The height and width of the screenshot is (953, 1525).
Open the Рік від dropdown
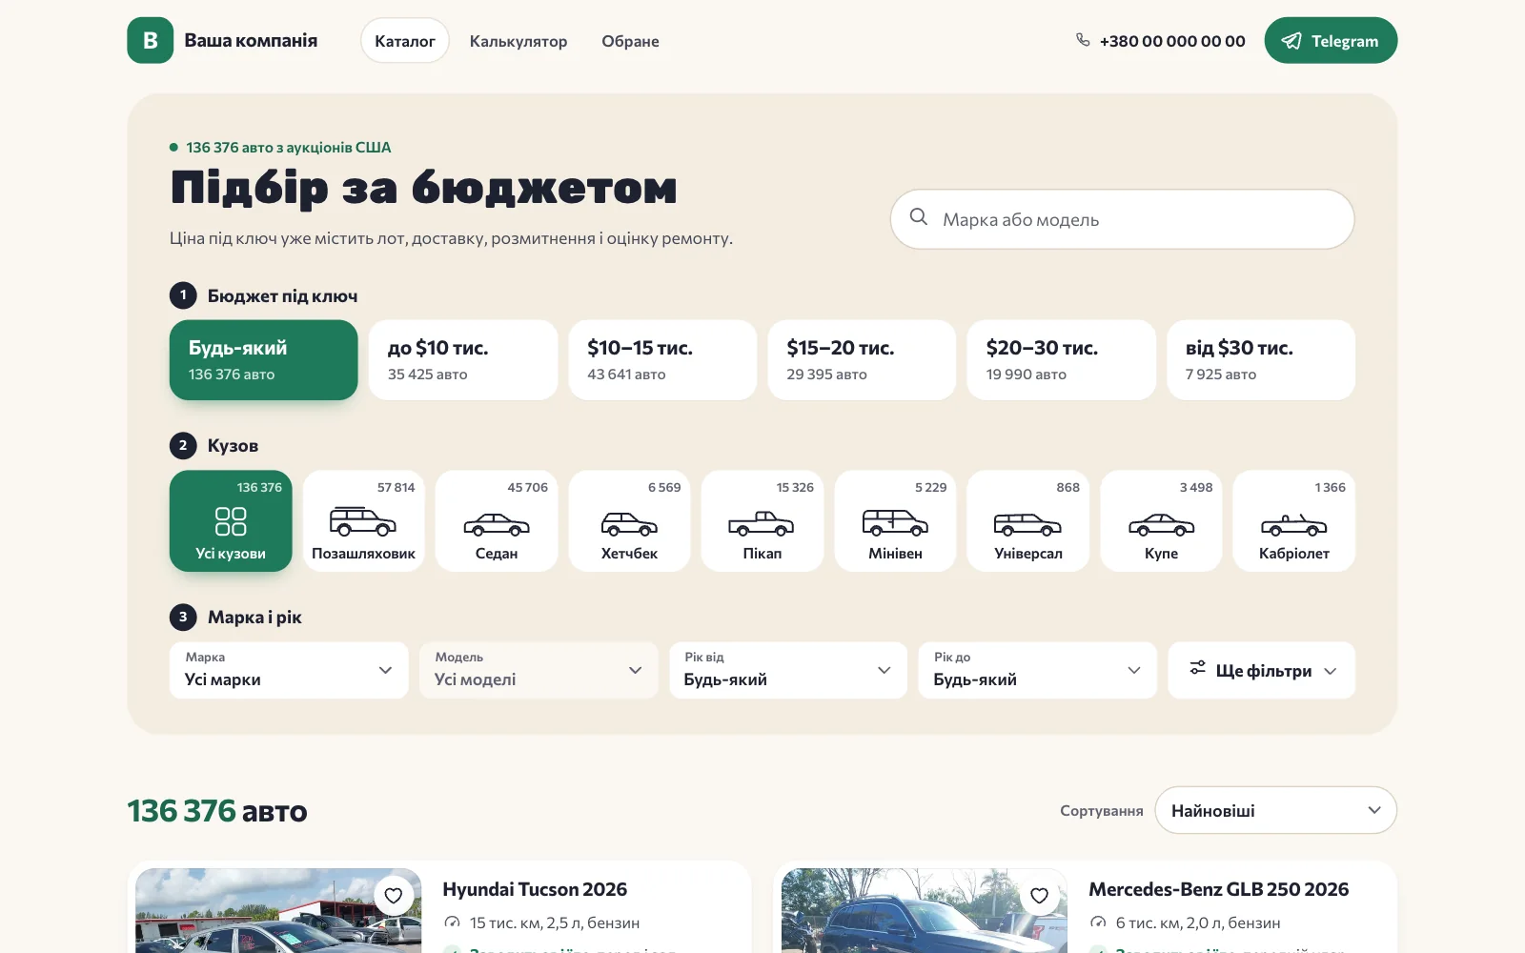coord(788,670)
